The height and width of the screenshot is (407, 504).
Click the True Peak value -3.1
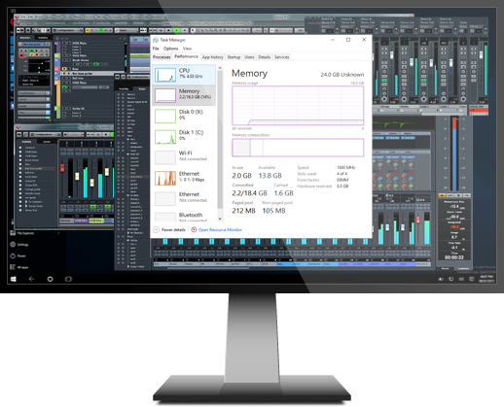tap(454, 247)
